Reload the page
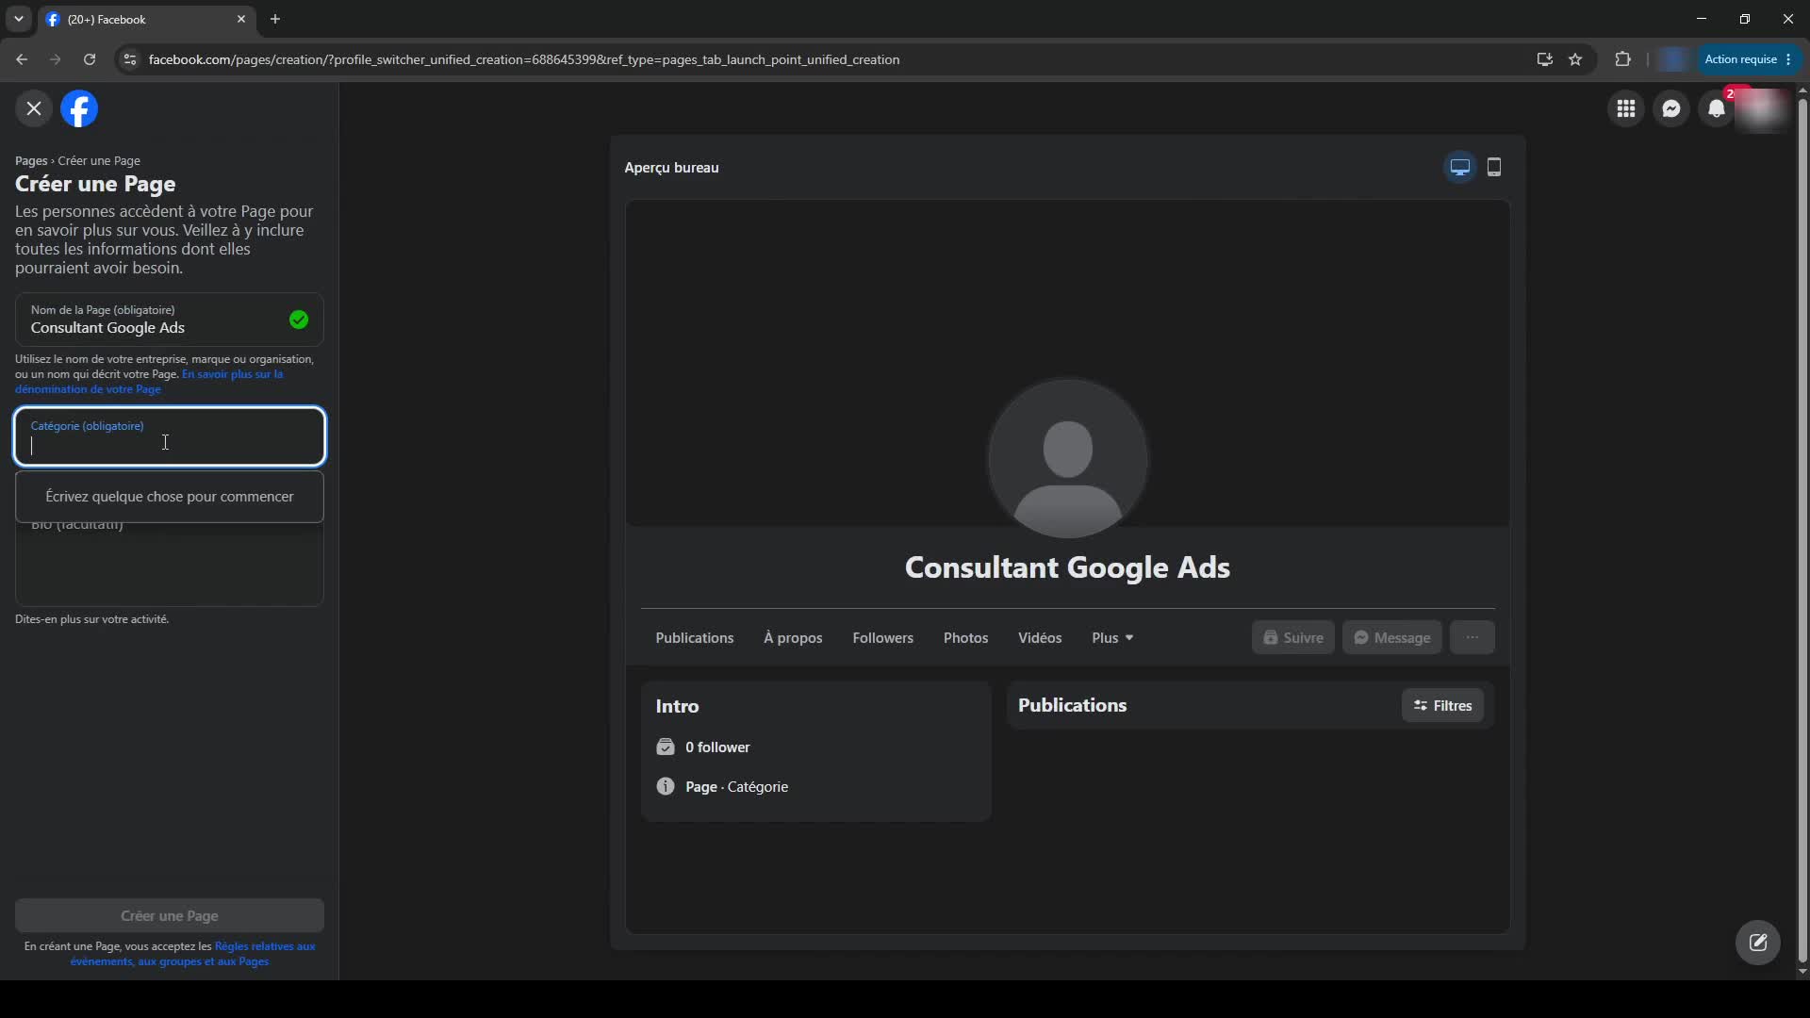This screenshot has width=1810, height=1018. tap(90, 59)
